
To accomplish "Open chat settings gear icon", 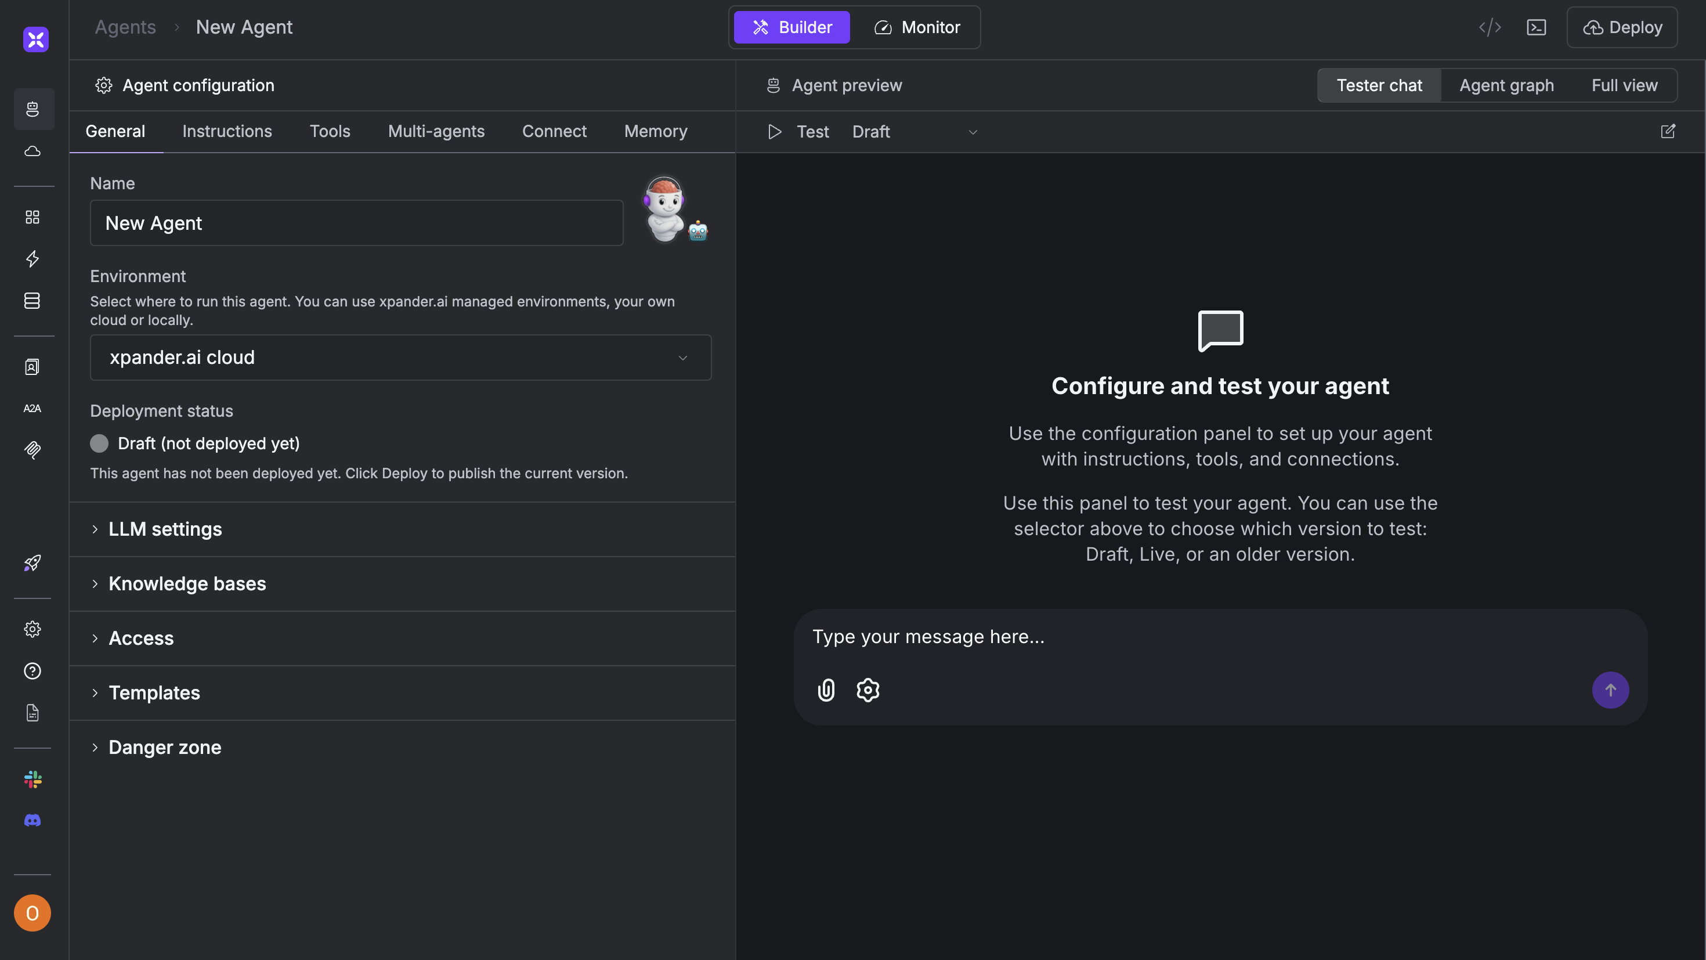I will coord(868,690).
